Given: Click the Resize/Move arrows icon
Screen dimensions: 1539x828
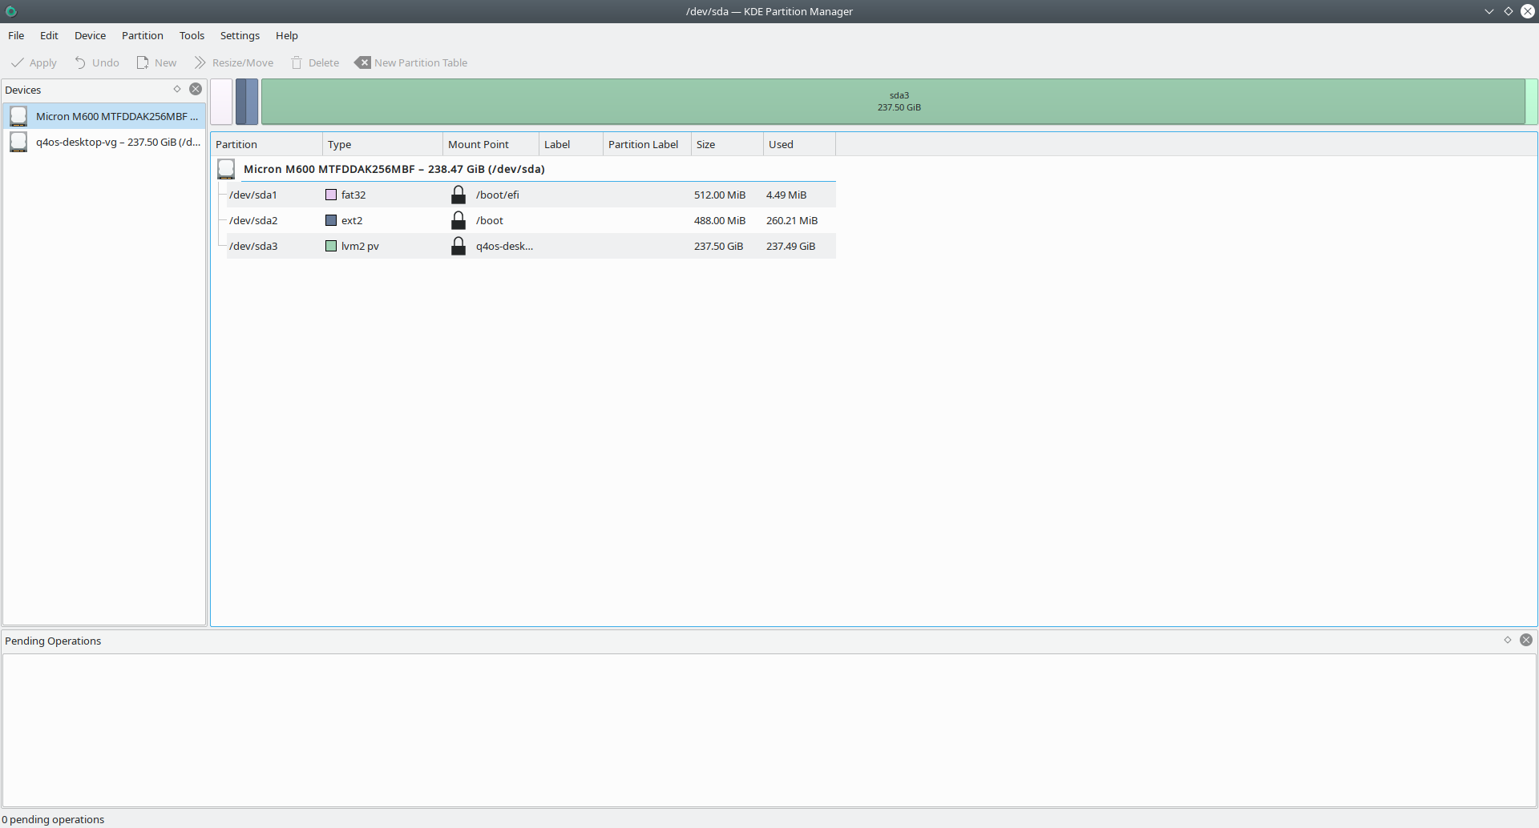Looking at the screenshot, I should (x=200, y=62).
